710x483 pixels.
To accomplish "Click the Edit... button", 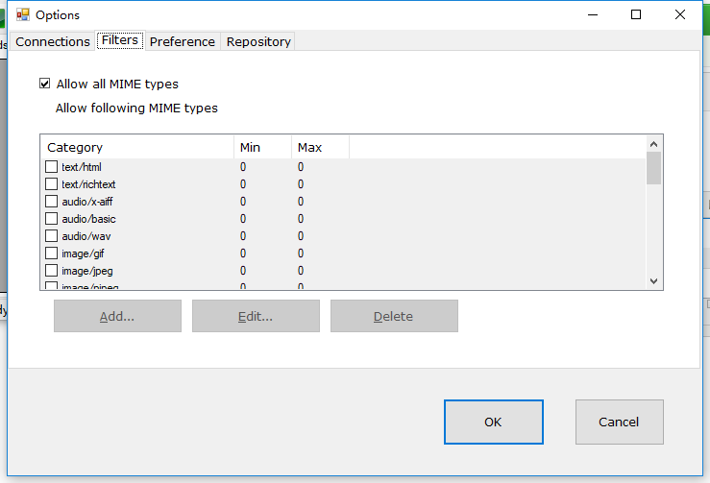I will click(256, 316).
